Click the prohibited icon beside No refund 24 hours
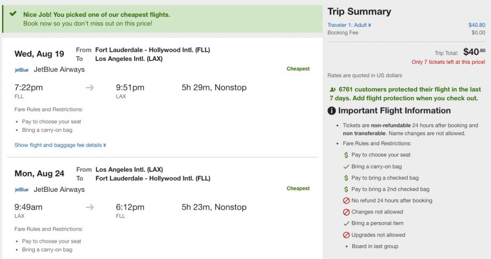491x259 pixels. pyautogui.click(x=346, y=200)
